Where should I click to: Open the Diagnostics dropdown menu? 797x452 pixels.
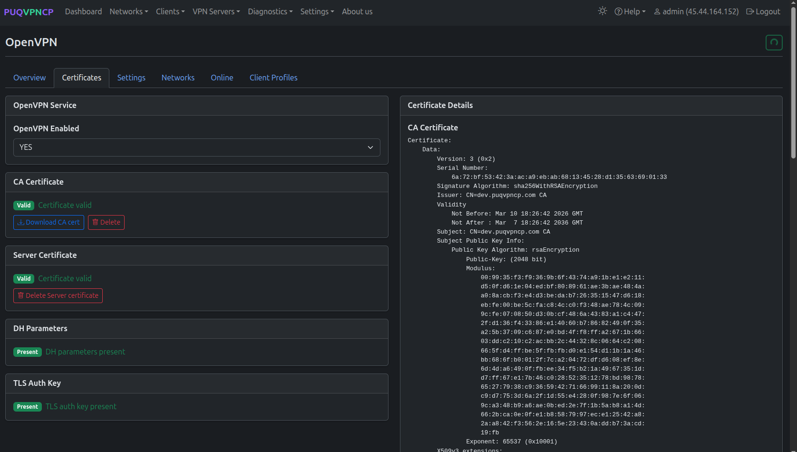coord(270,11)
